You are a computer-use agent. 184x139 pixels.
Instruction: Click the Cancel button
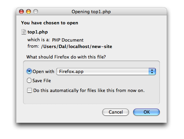(115, 112)
